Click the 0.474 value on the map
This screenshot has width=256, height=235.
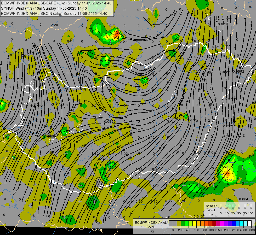click(8, 119)
